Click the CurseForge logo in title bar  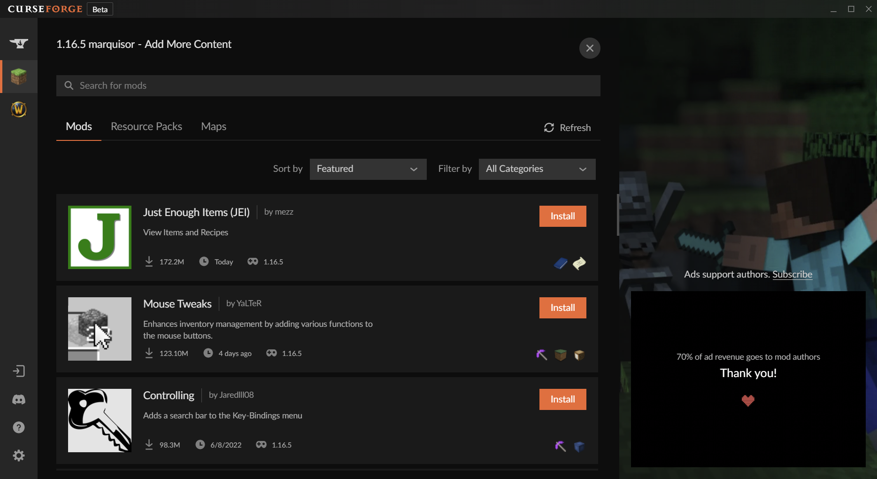pyautogui.click(x=45, y=9)
